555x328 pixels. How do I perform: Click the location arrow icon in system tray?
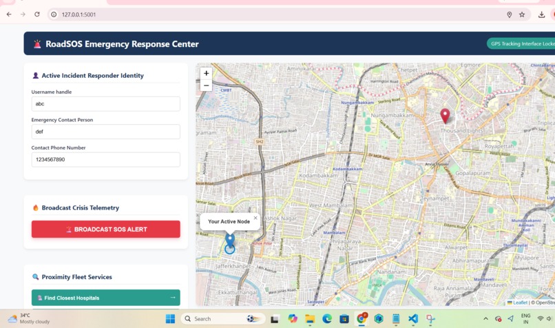point(510,319)
